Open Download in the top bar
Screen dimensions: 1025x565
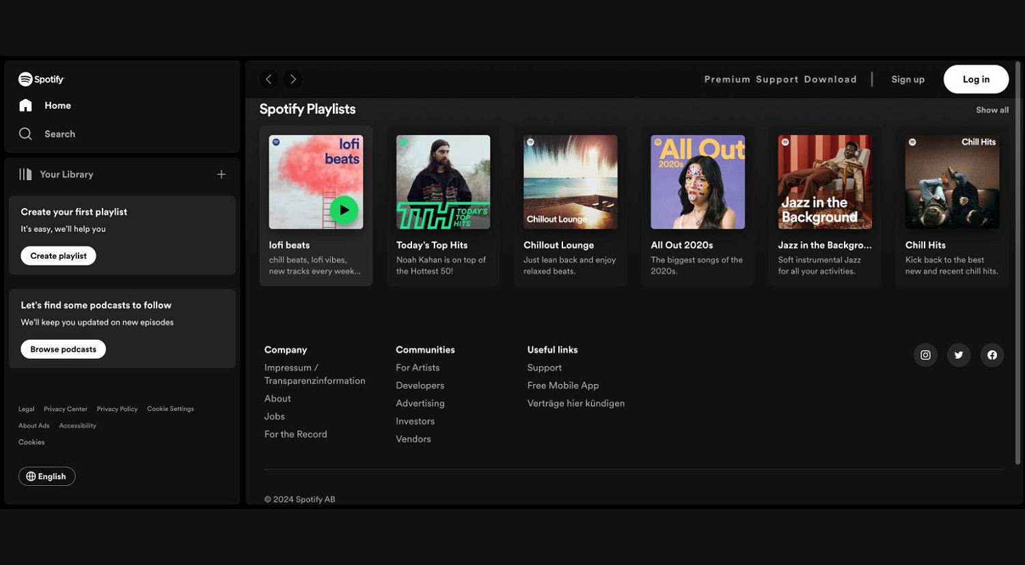tap(830, 79)
